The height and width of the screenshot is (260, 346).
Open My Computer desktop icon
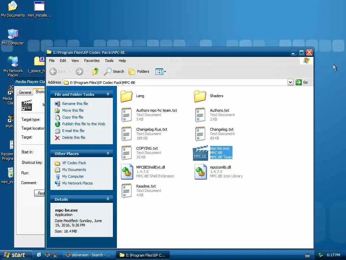[13, 37]
